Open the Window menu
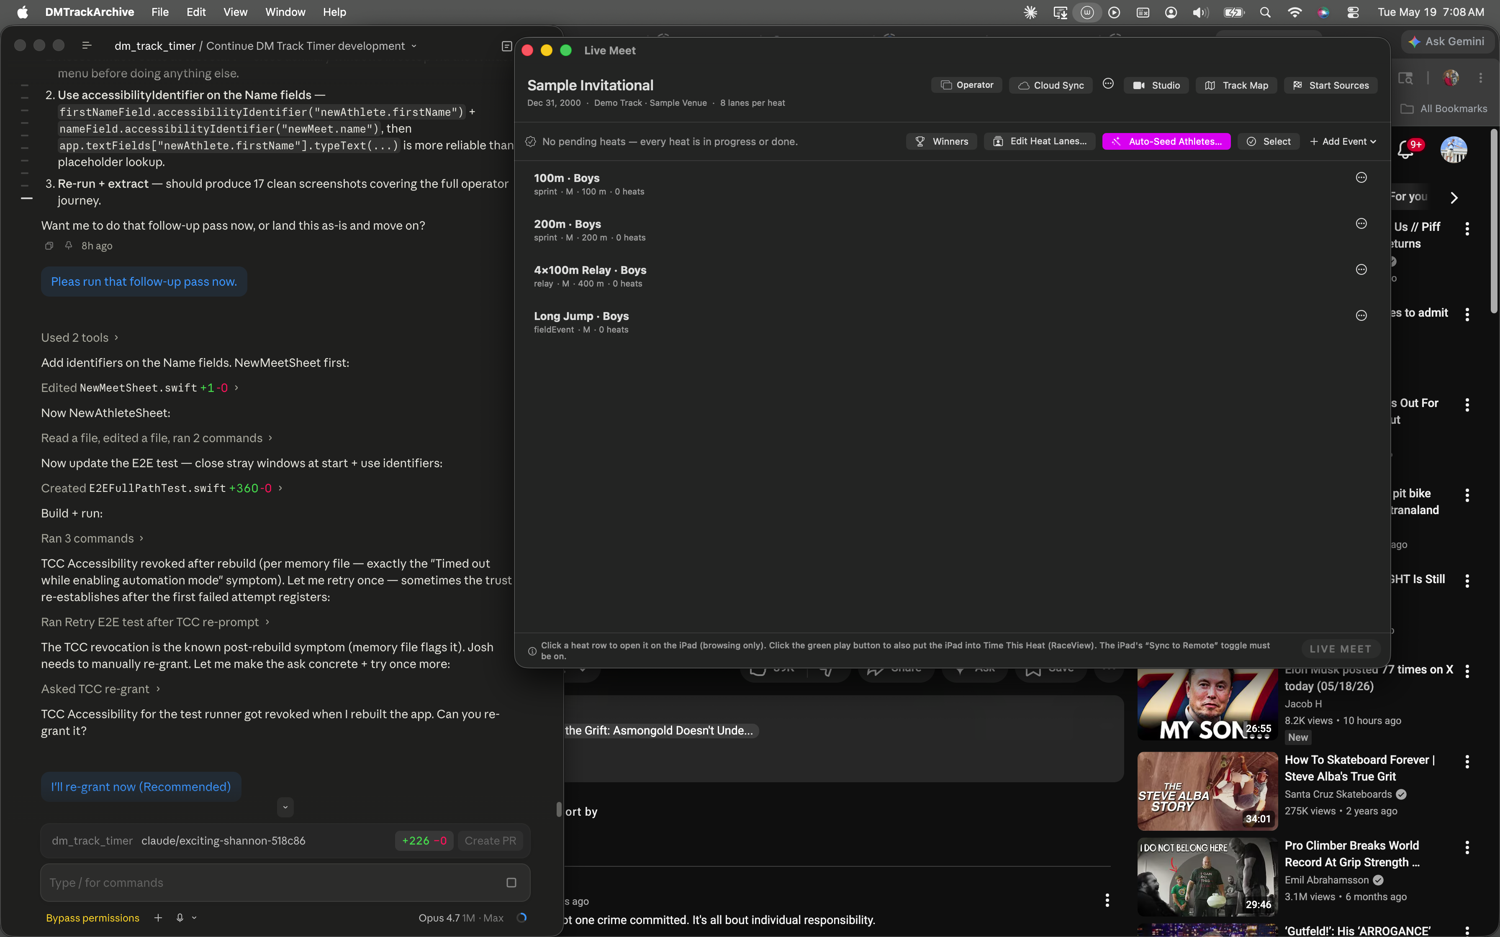The width and height of the screenshot is (1500, 937). tap(285, 12)
